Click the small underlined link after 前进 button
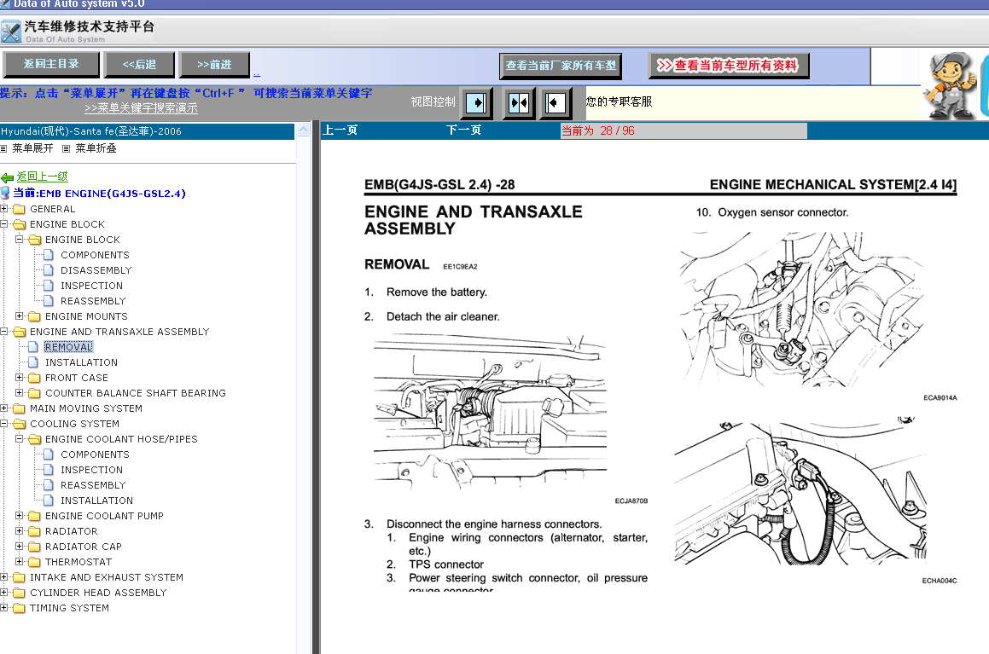The width and height of the screenshot is (989, 654). [x=257, y=73]
